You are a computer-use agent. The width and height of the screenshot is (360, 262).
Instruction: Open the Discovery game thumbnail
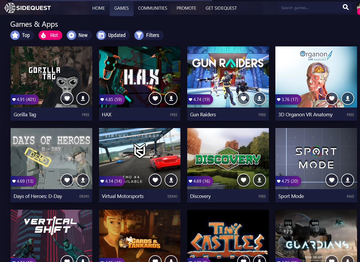(228, 156)
